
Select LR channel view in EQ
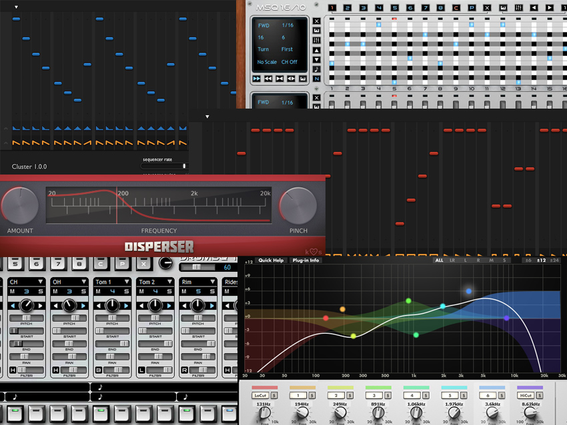(x=452, y=260)
